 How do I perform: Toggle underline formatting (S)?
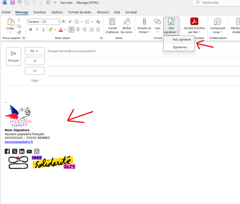tap(43, 29)
